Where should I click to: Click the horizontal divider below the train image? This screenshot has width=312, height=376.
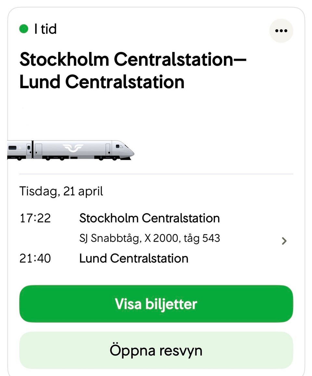point(156,174)
